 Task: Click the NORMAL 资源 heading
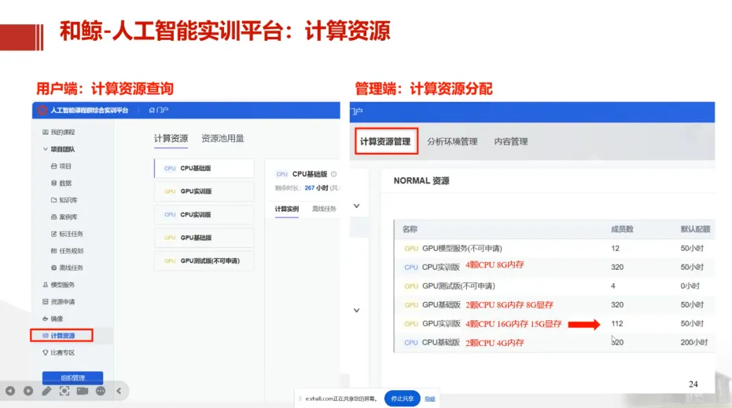click(421, 180)
